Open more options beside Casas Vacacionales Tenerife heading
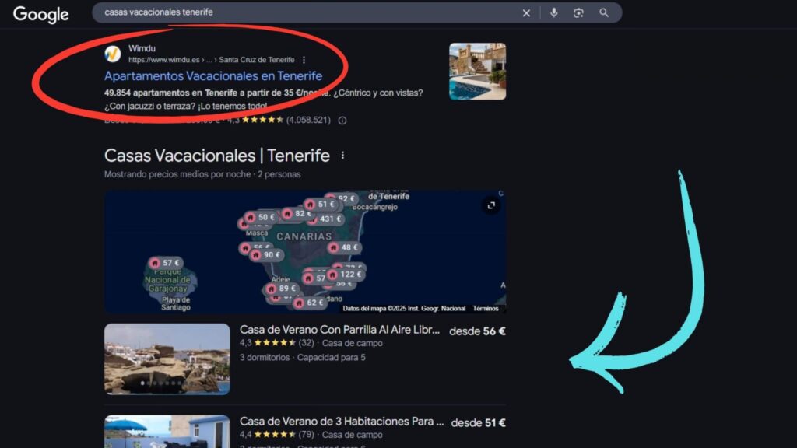 pyautogui.click(x=342, y=155)
